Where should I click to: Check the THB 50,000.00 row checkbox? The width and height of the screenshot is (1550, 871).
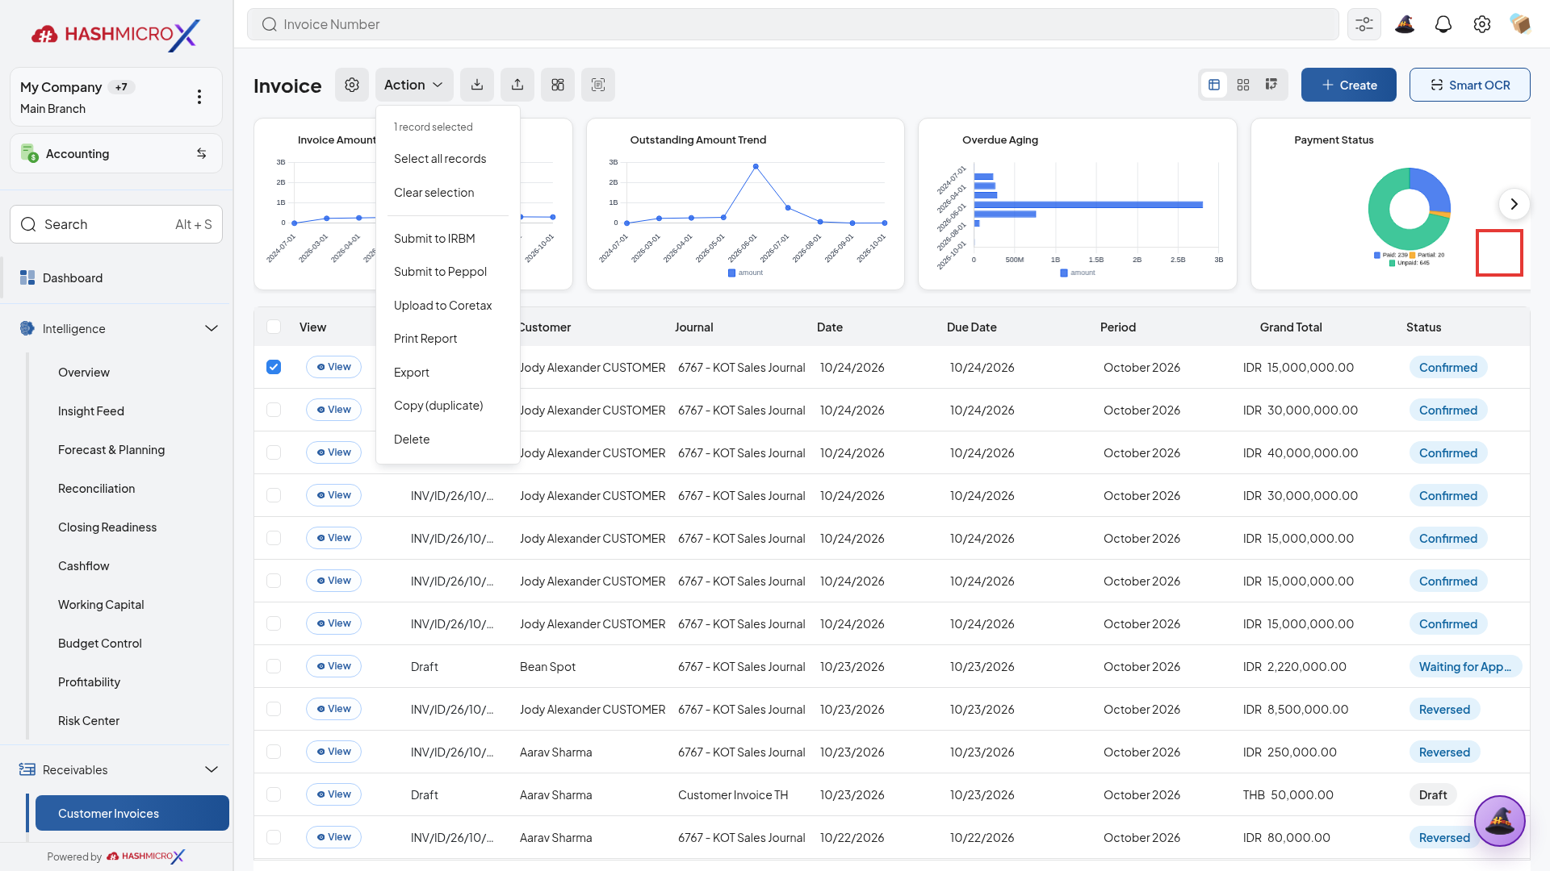pyautogui.click(x=274, y=794)
